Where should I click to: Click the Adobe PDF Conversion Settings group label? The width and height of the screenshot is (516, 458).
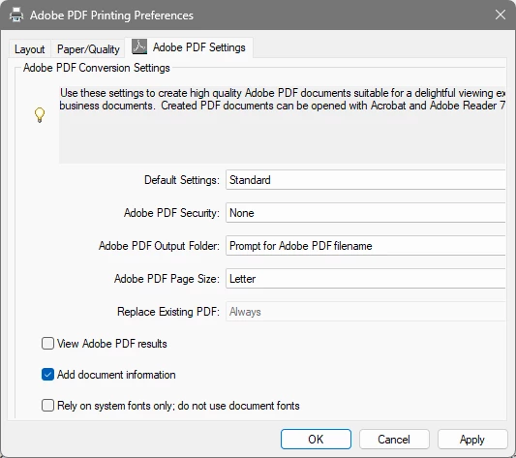click(x=97, y=68)
